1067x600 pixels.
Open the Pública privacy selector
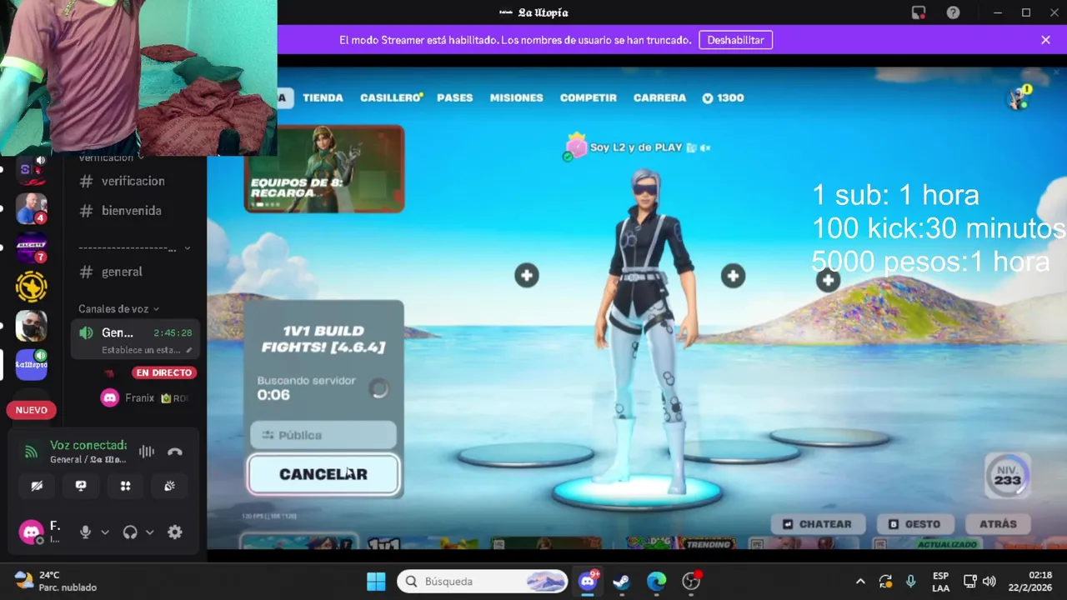323,435
